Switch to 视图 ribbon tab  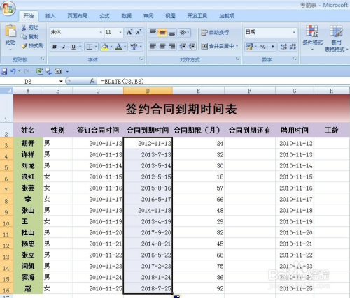pyautogui.click(x=170, y=16)
